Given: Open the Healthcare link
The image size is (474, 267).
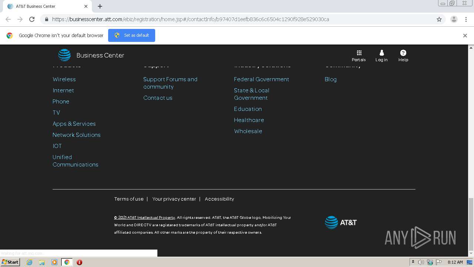Looking at the screenshot, I should pyautogui.click(x=249, y=120).
